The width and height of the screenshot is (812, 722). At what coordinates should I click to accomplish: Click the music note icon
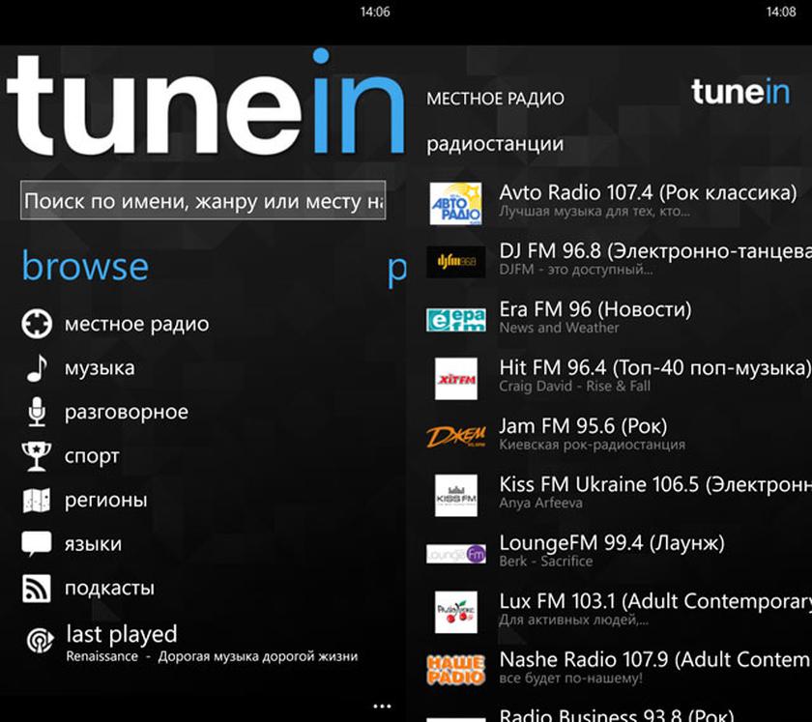[36, 368]
